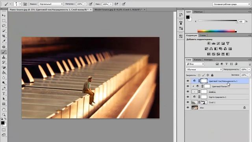Screen dimensions: 252x142
Task: Select the History Brush tool
Action: point(4,62)
